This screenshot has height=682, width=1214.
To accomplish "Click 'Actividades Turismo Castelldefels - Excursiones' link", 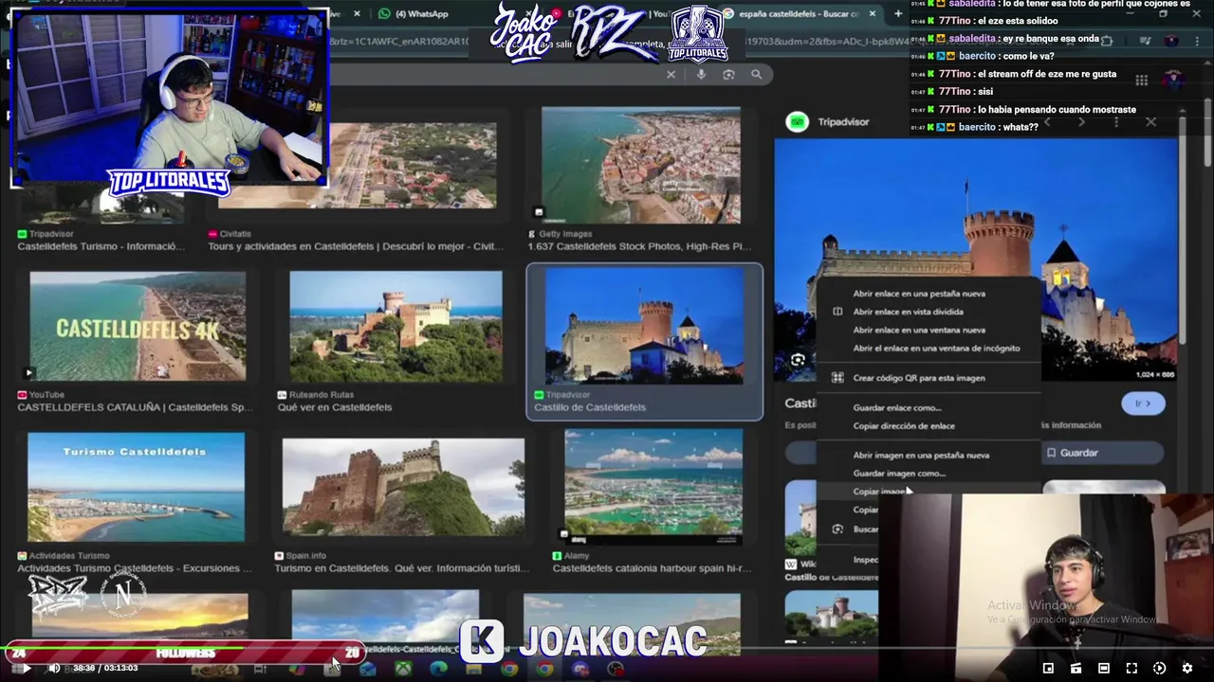I will (135, 568).
